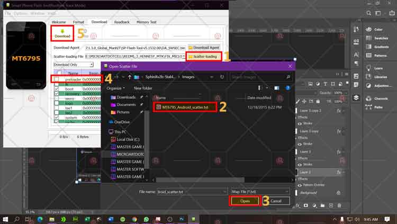
Task: Open the Gradients panel in Photoshop
Action: coord(377,47)
